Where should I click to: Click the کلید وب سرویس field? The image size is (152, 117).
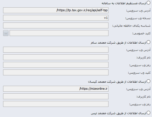click(x=56, y=73)
